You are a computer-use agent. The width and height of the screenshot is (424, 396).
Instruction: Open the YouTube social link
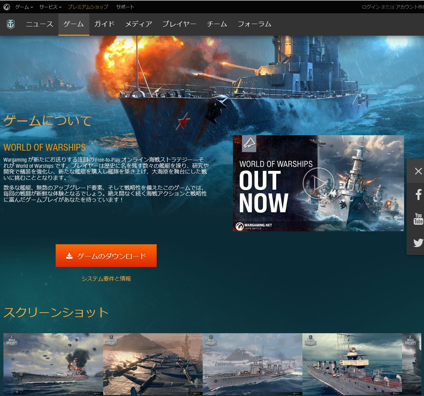click(x=418, y=219)
